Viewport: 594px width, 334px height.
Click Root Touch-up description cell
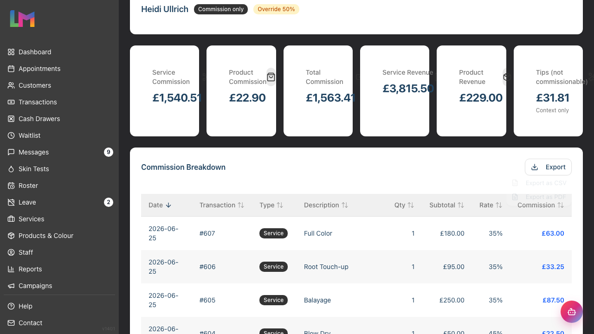coord(326,267)
